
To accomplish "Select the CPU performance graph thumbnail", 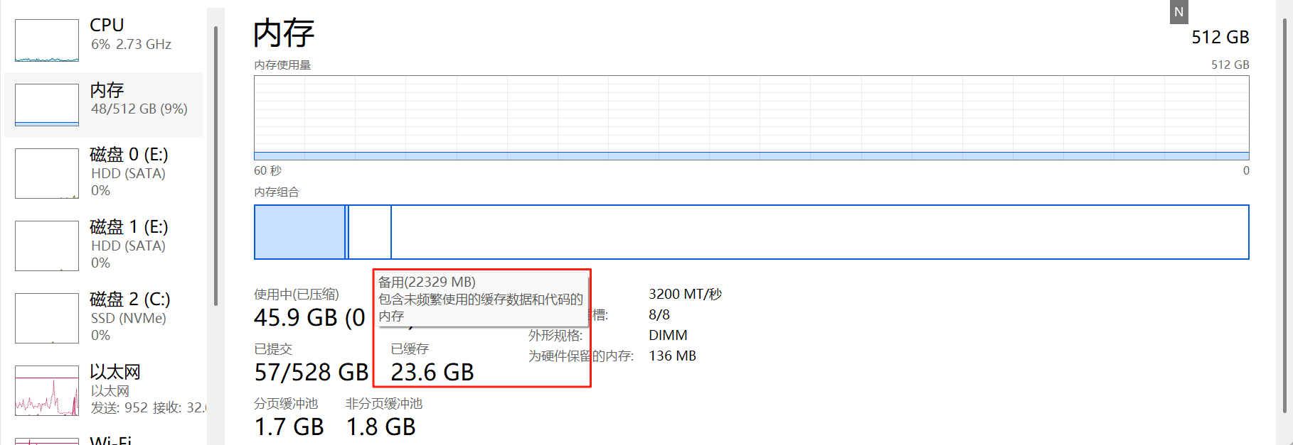I will (x=47, y=40).
